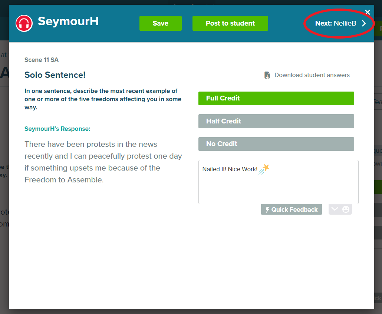Click the lightning bolt Quick Feedback icon
The image size is (382, 314).
click(x=267, y=210)
